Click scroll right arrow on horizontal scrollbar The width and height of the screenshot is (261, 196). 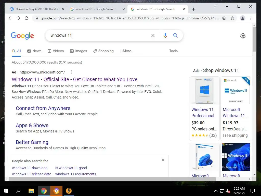click(250, 179)
